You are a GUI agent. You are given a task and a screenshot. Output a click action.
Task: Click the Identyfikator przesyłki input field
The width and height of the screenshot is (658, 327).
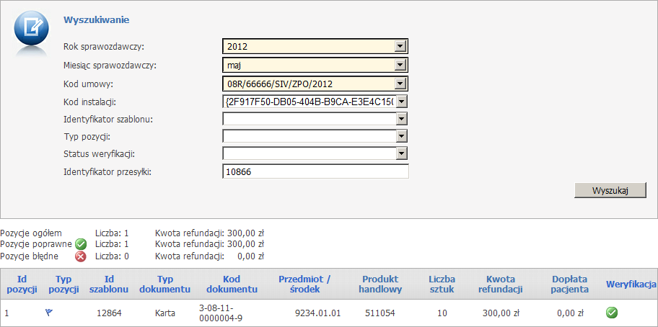pos(315,171)
